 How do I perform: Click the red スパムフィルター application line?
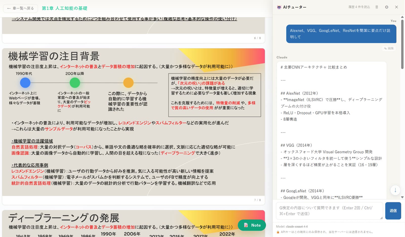tap(27, 177)
